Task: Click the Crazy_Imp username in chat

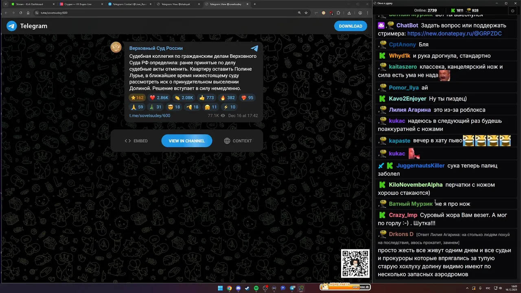Action: (403, 215)
